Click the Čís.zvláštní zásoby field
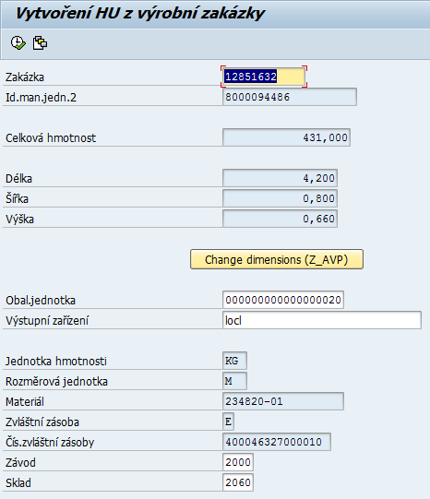This screenshot has width=430, height=499. point(277,442)
